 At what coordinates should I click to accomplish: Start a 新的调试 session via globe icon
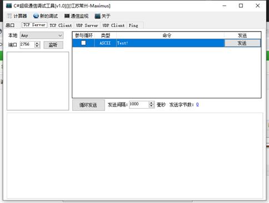(x=36, y=16)
